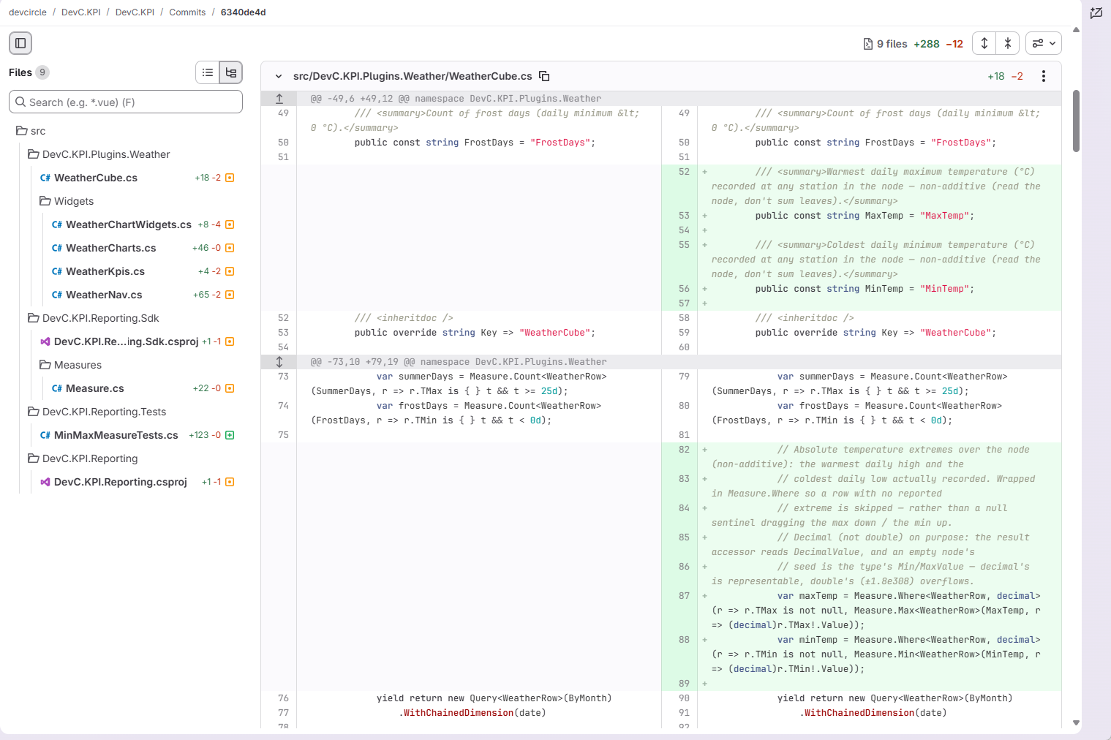The height and width of the screenshot is (740, 1111).
Task: Click modified status icon for WeatherKpis.cs
Action: 230,271
